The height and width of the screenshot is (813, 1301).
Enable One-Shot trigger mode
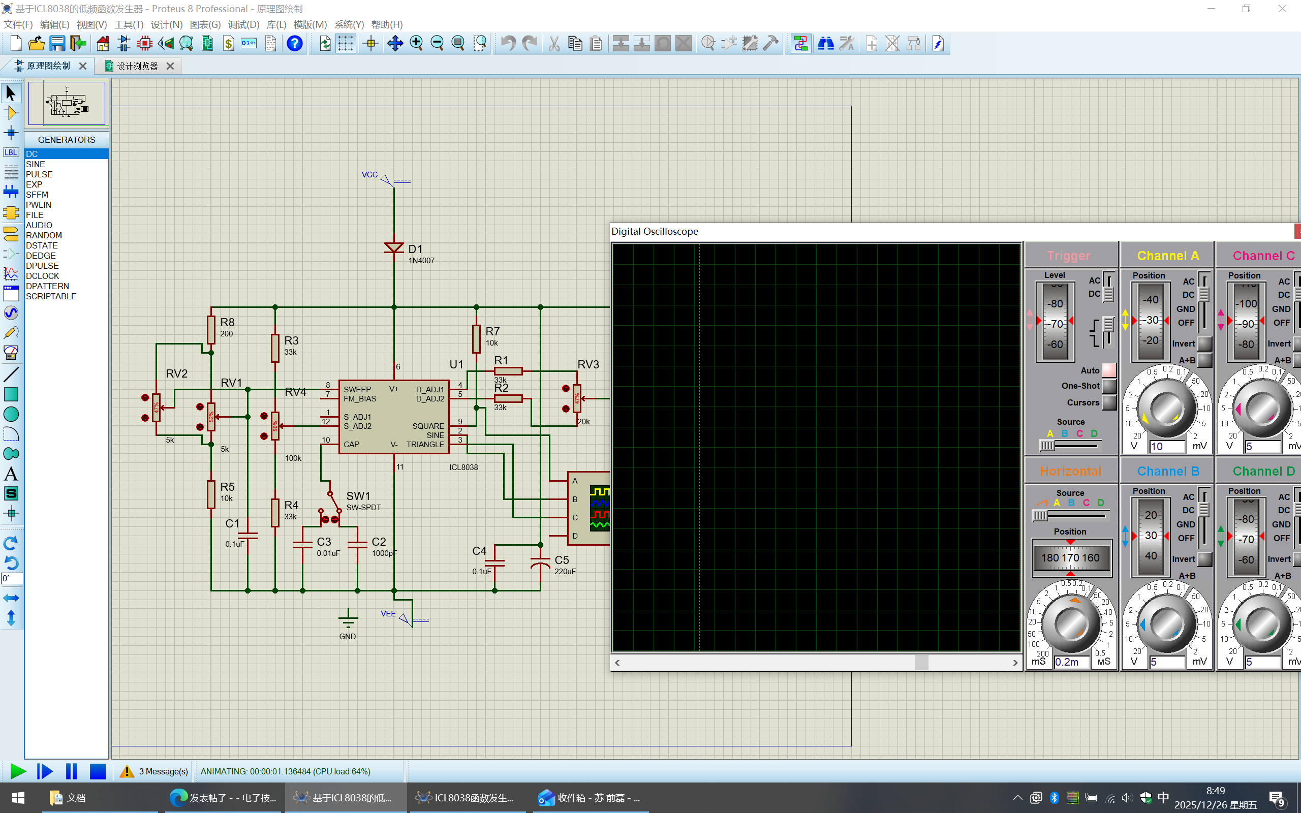tap(1108, 386)
